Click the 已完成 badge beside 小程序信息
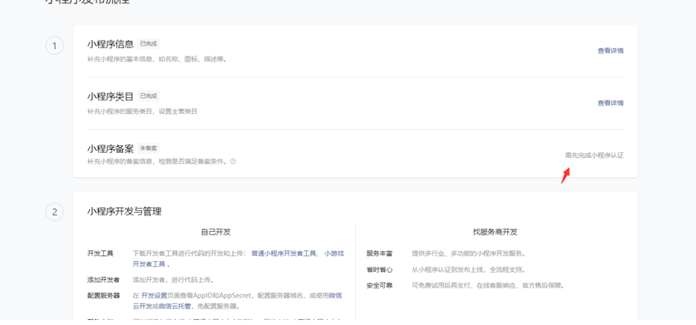696x325 pixels. click(x=148, y=44)
